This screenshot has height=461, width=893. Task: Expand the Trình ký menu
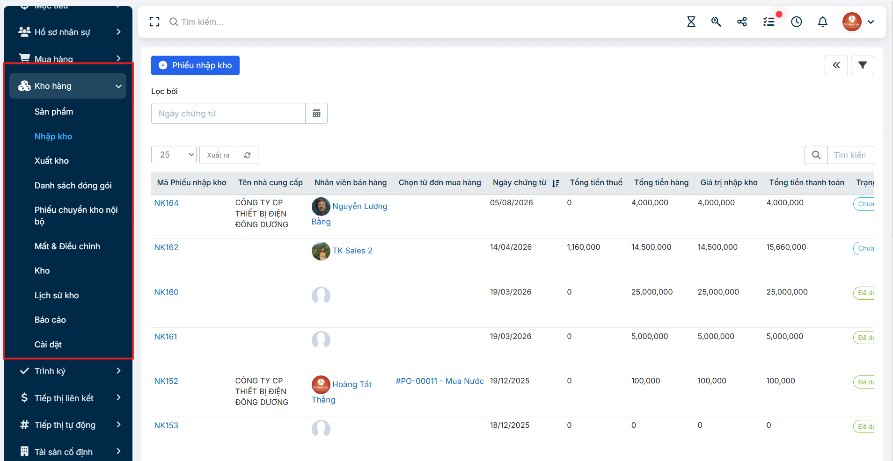(68, 371)
